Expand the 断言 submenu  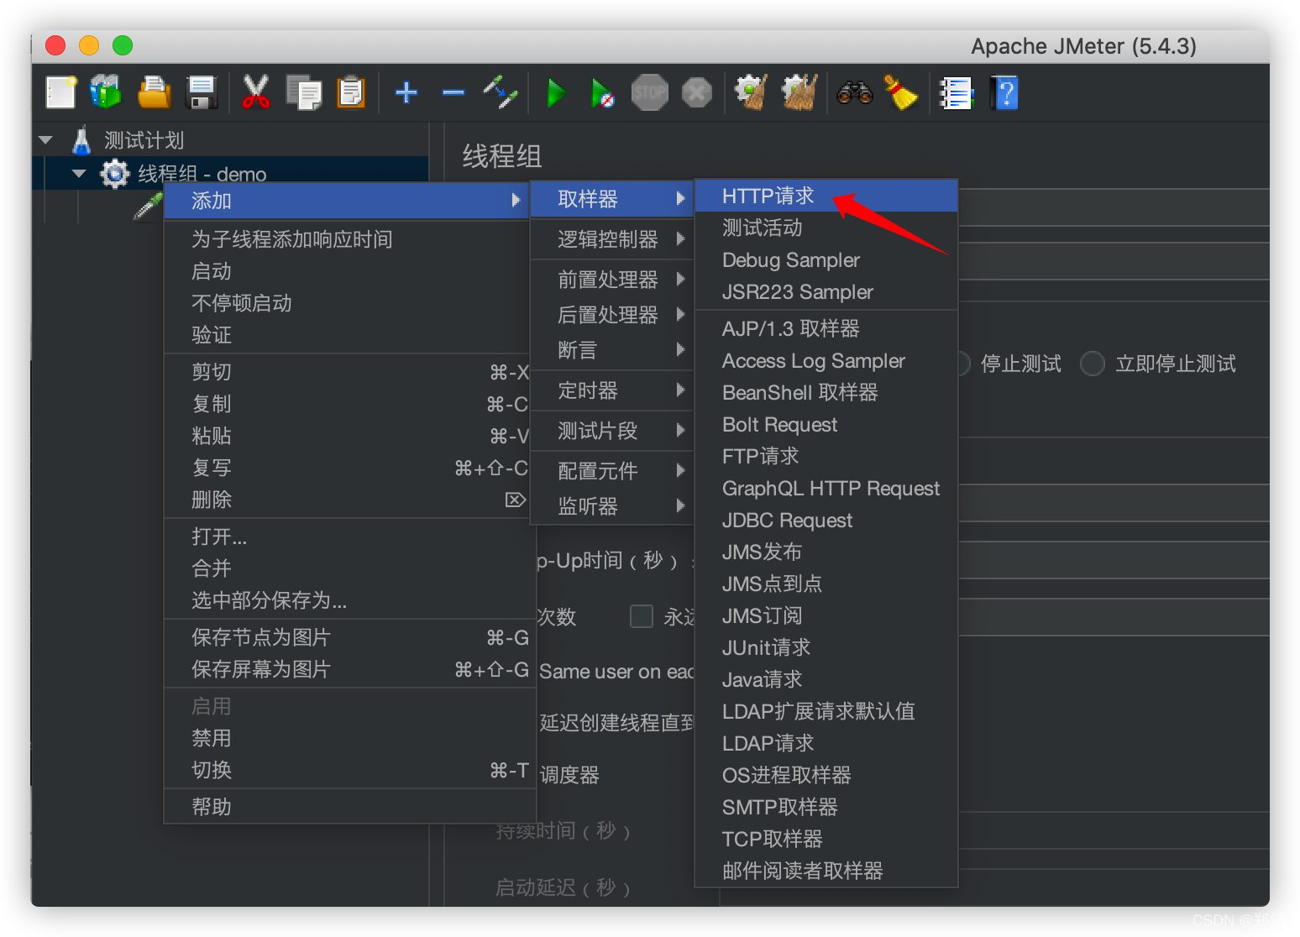click(x=611, y=350)
